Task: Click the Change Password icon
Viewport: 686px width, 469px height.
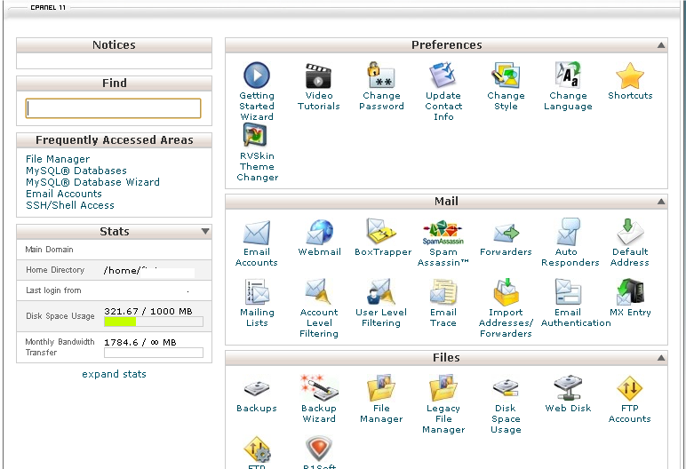Action: (381, 76)
